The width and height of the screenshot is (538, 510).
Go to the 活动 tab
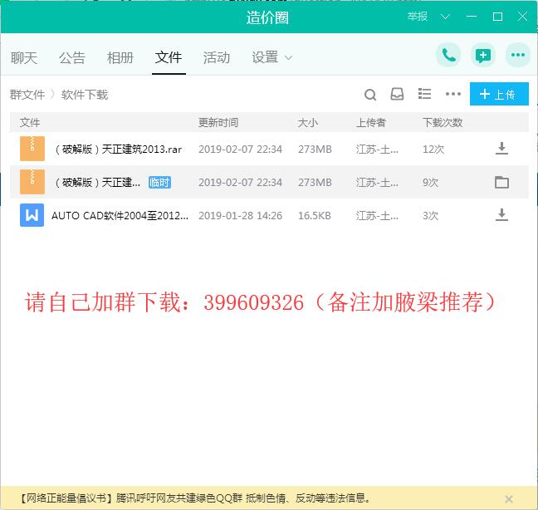(x=217, y=57)
